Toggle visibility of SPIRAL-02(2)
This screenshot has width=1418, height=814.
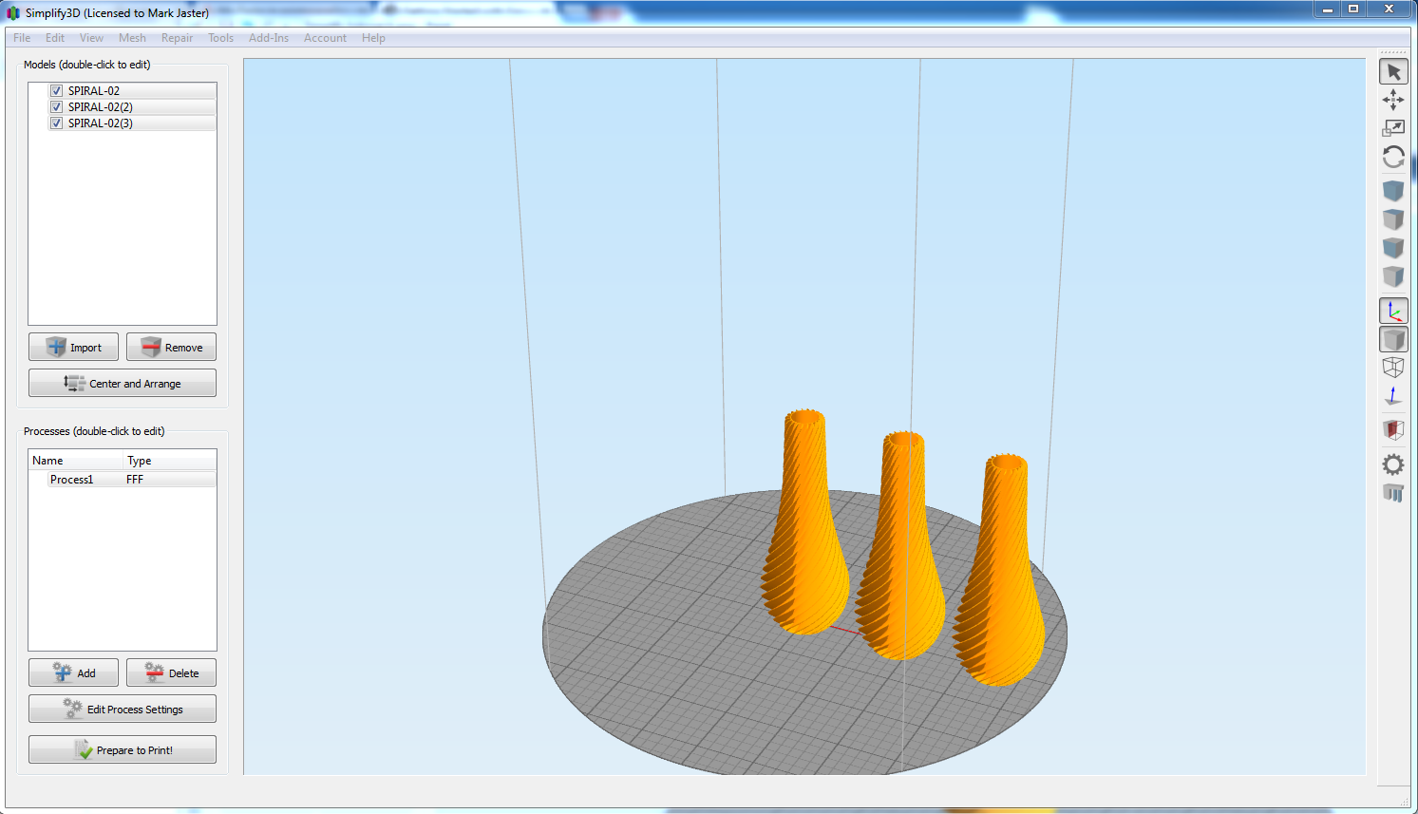point(56,106)
